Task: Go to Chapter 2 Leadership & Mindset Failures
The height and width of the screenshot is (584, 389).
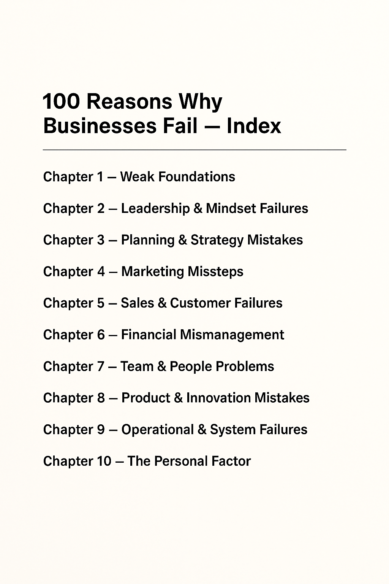Action: coord(176,208)
